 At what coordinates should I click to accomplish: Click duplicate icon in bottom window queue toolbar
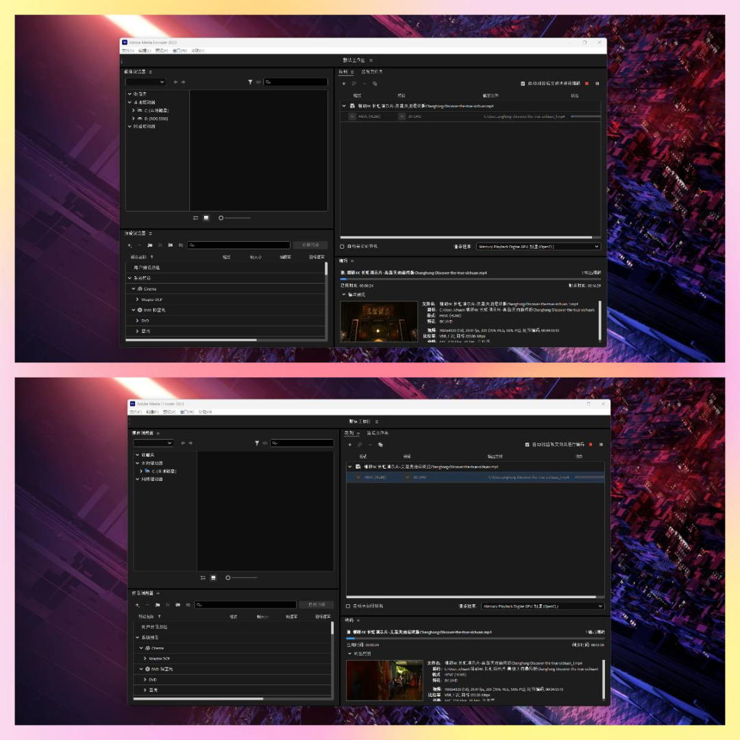[x=380, y=445]
